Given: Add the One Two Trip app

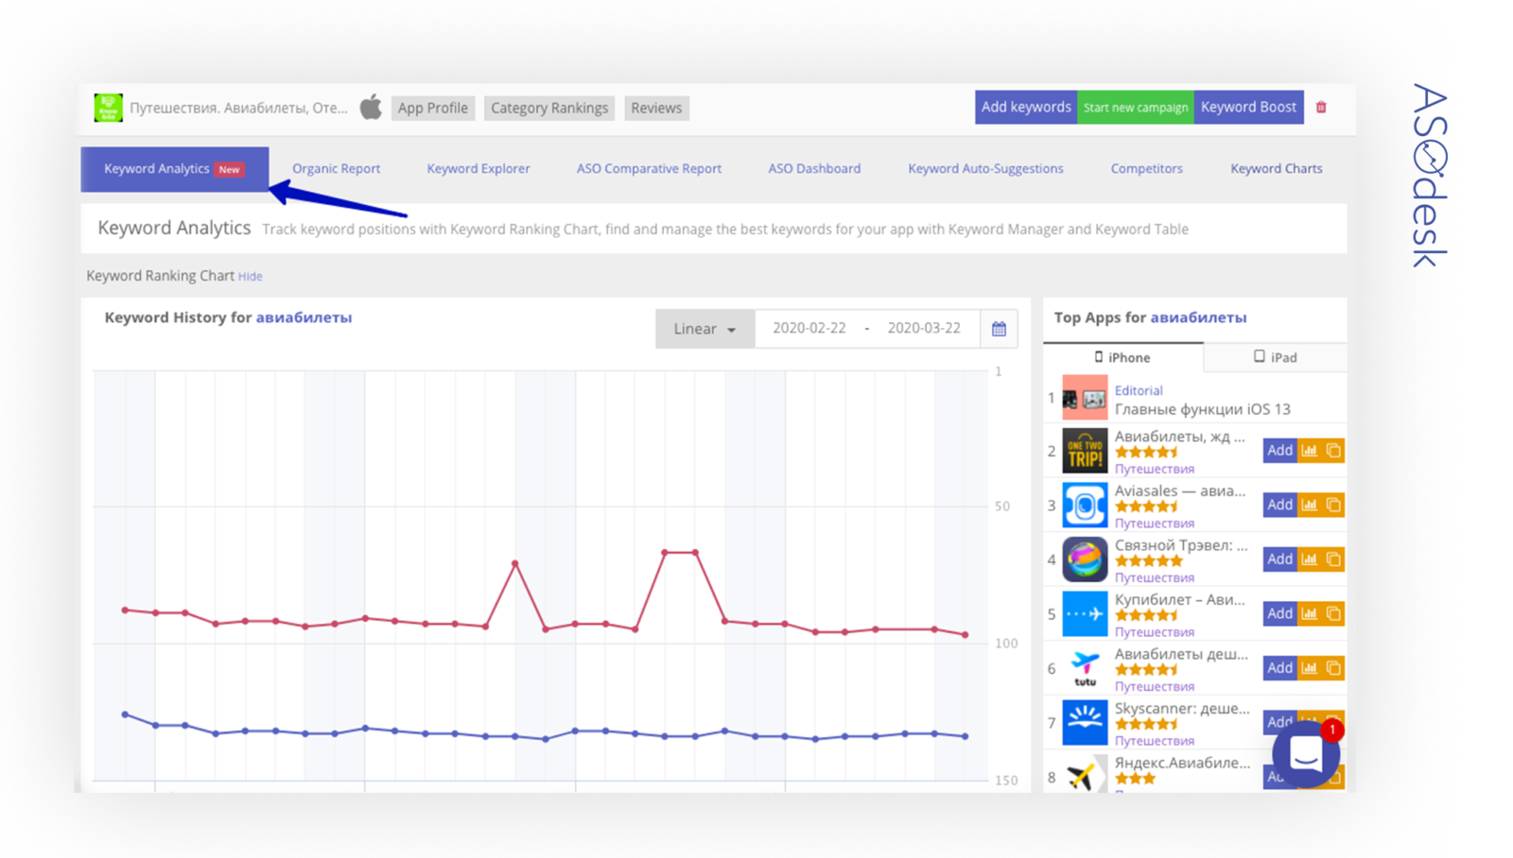Looking at the screenshot, I should click(1279, 451).
